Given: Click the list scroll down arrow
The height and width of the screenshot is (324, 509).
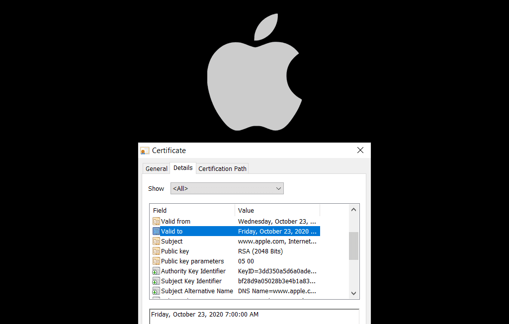Looking at the screenshot, I should click(354, 293).
